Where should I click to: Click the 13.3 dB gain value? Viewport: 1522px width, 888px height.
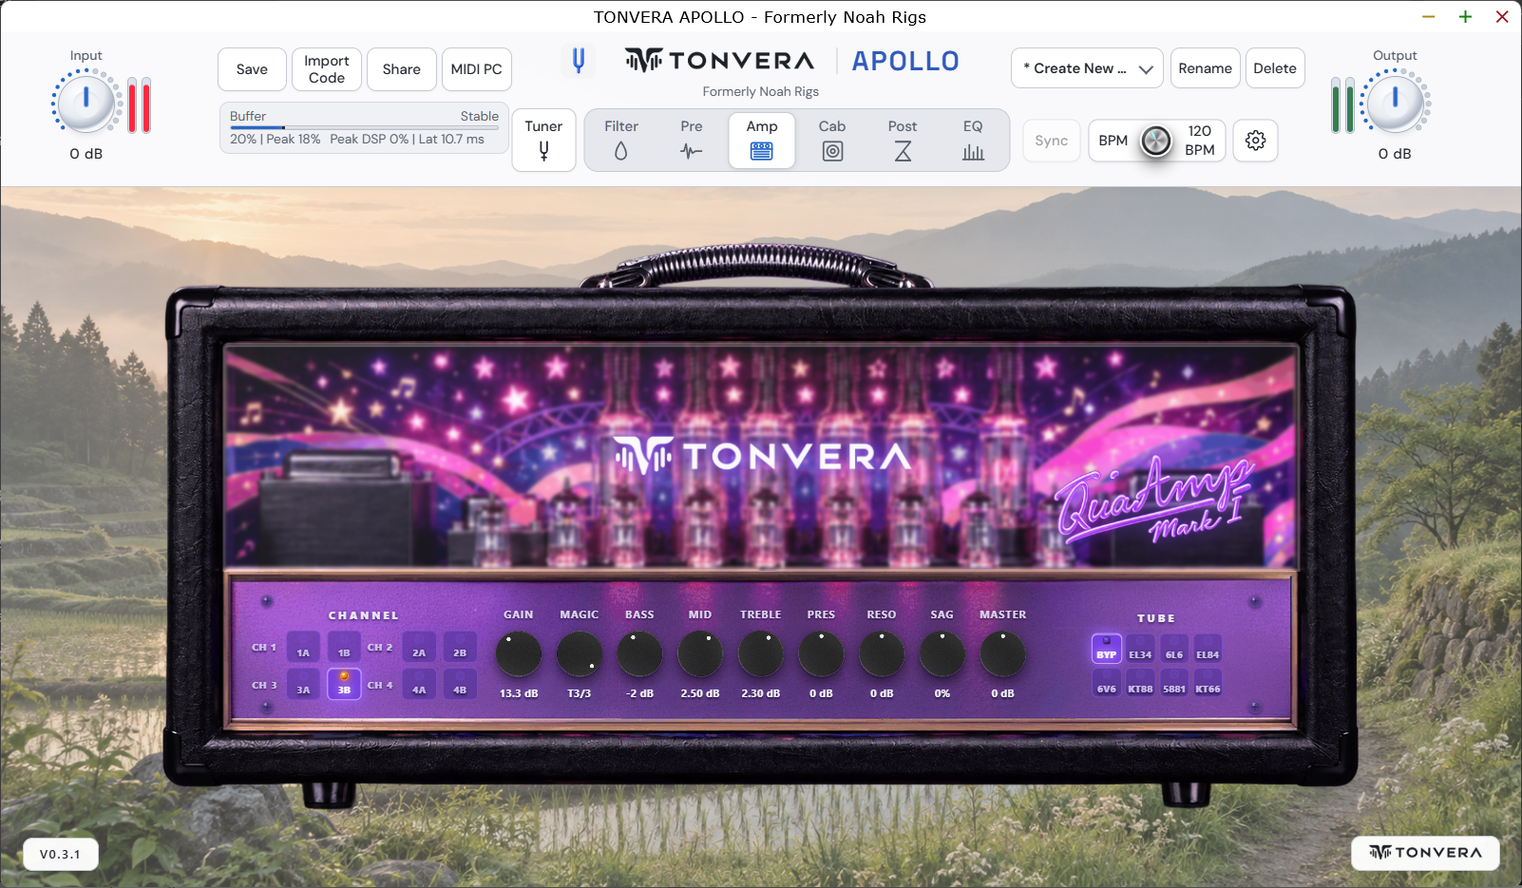point(519,693)
